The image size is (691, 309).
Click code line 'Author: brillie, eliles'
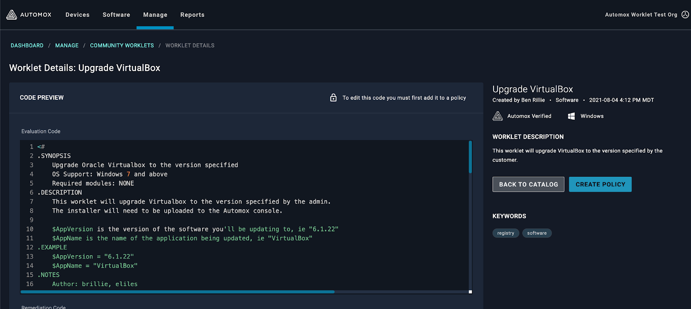coord(95,284)
